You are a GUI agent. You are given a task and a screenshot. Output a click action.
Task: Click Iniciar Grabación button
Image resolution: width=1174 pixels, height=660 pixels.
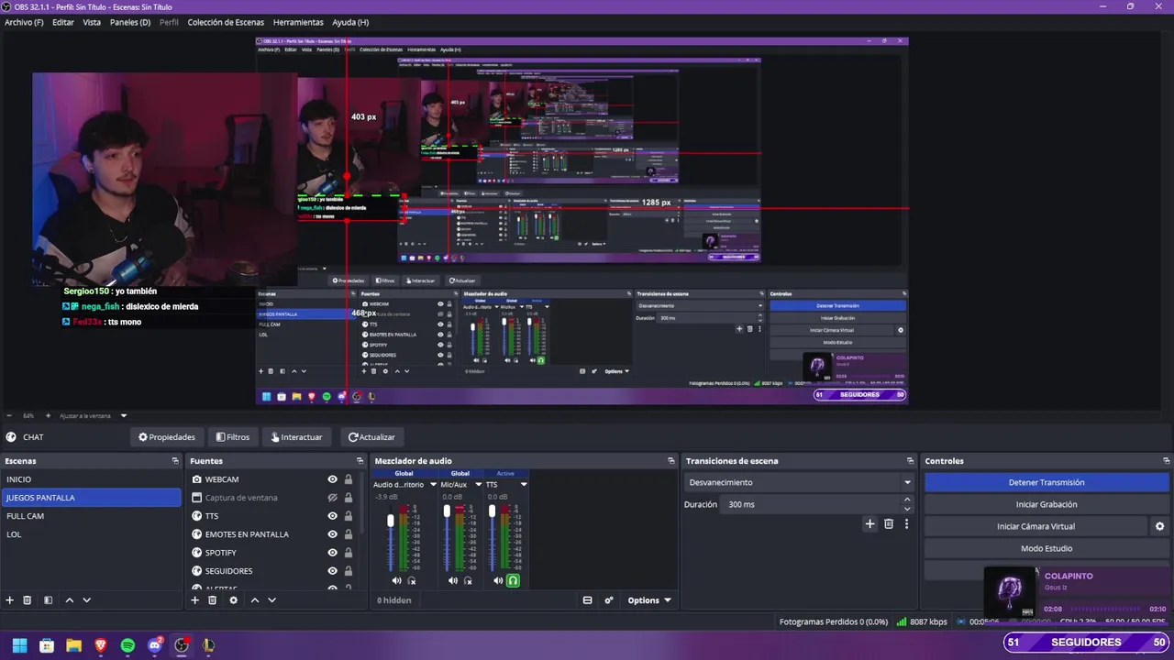1047,504
